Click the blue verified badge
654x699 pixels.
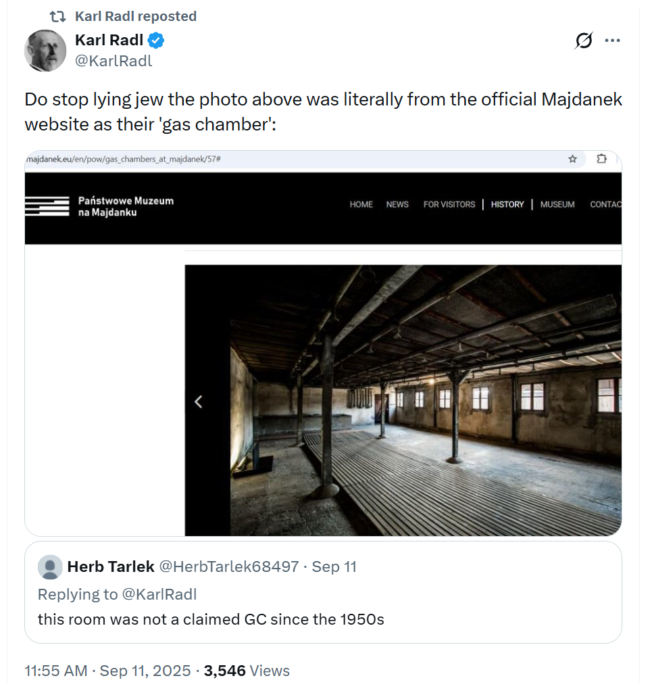(x=156, y=41)
